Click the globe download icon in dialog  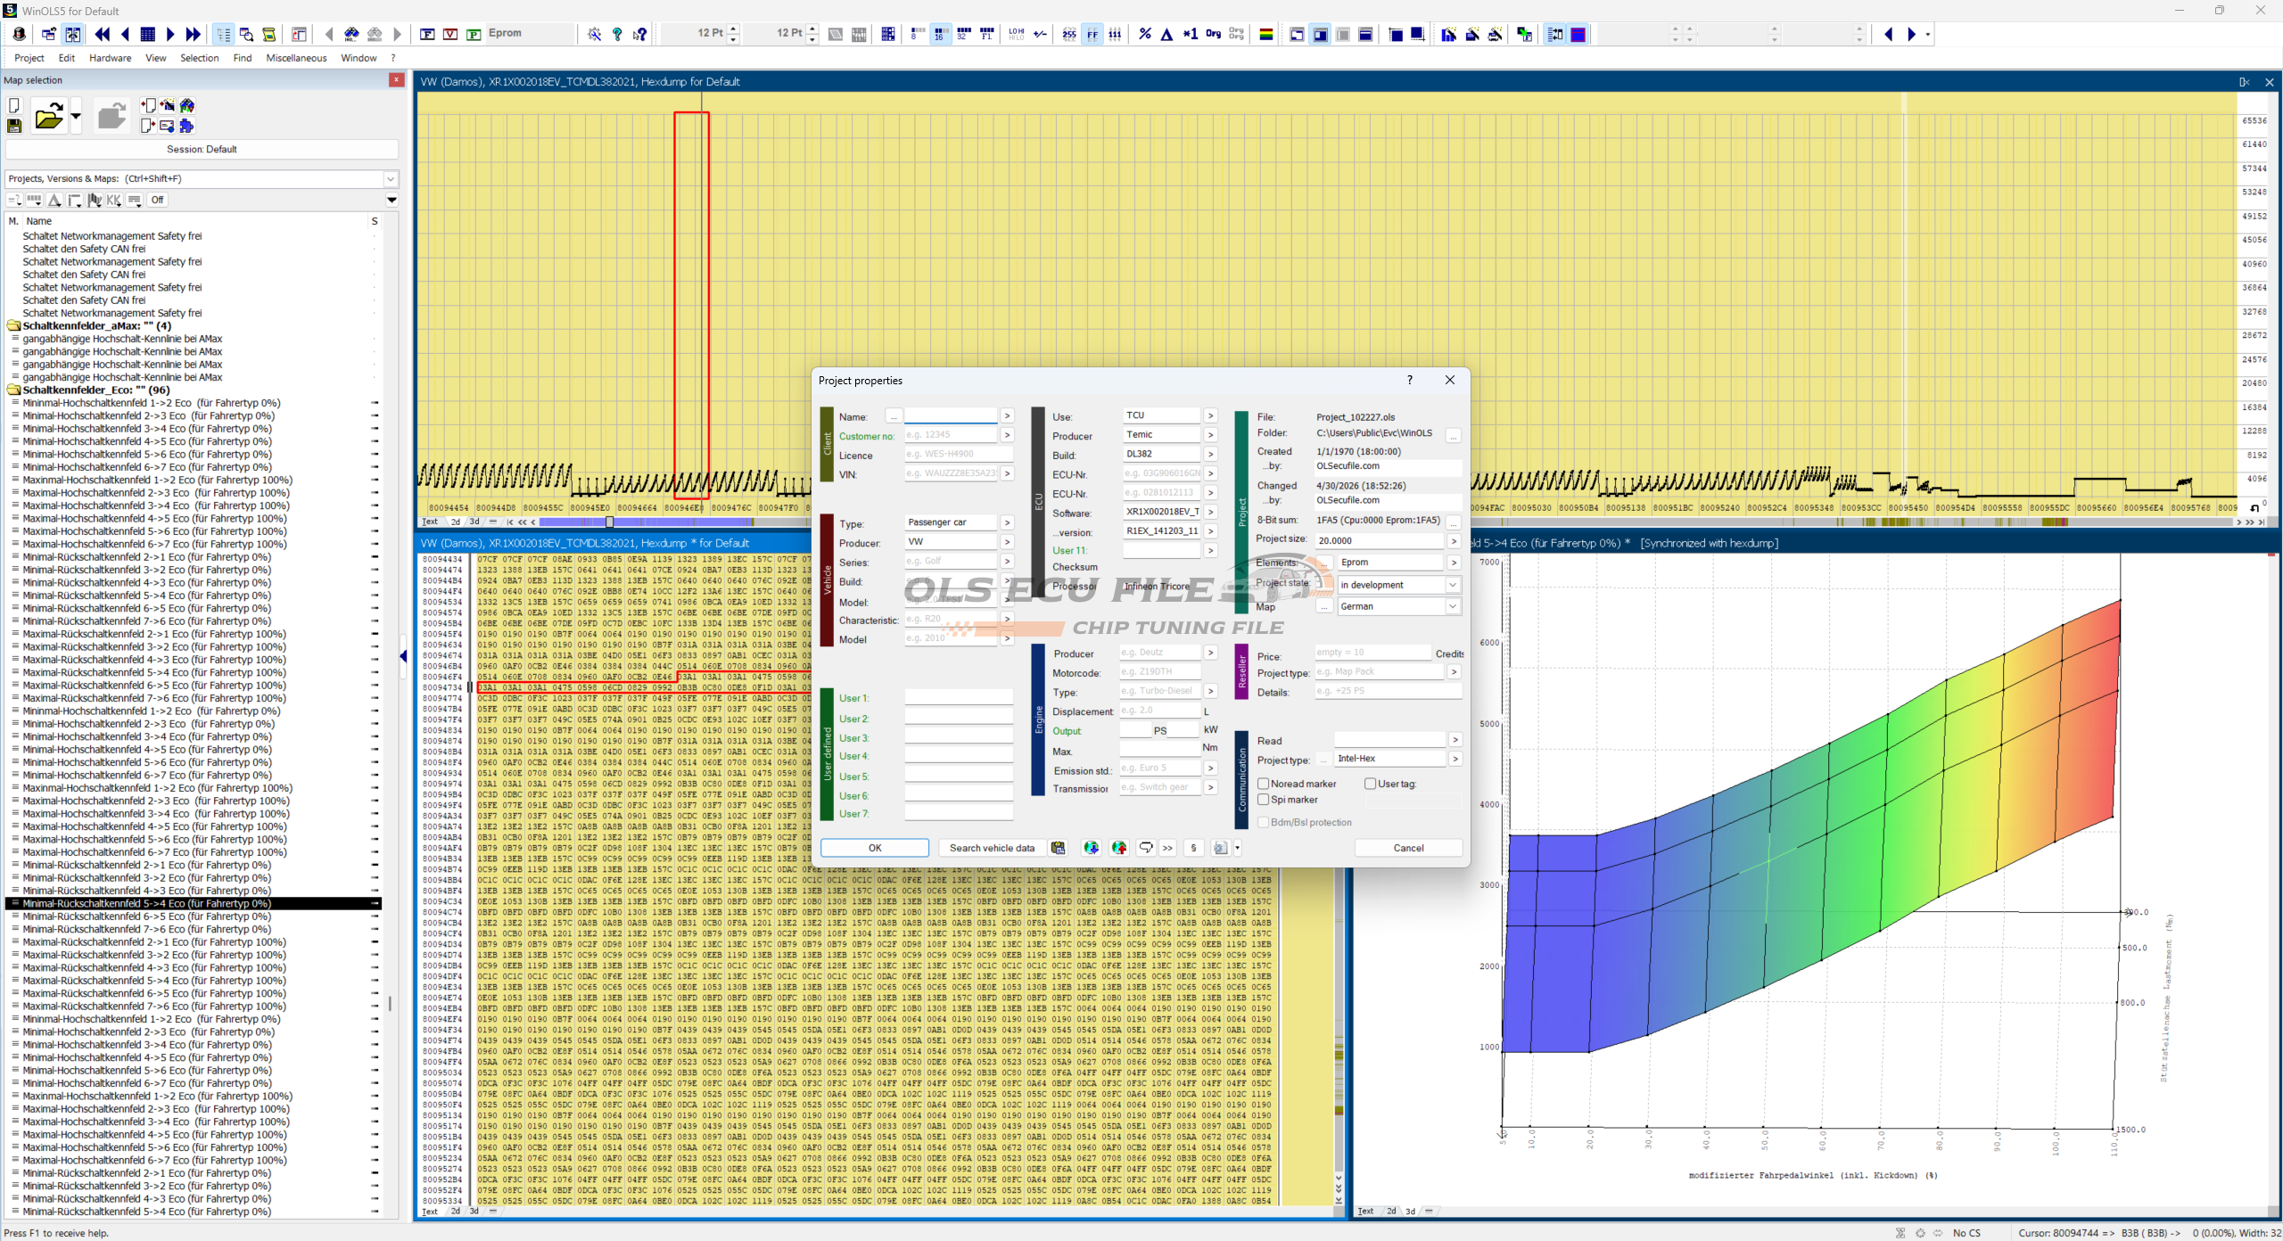[x=1091, y=848]
